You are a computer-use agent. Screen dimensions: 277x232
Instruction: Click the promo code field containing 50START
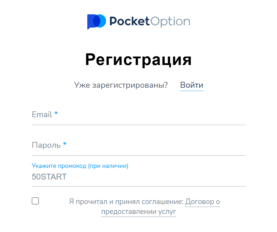coord(138,177)
